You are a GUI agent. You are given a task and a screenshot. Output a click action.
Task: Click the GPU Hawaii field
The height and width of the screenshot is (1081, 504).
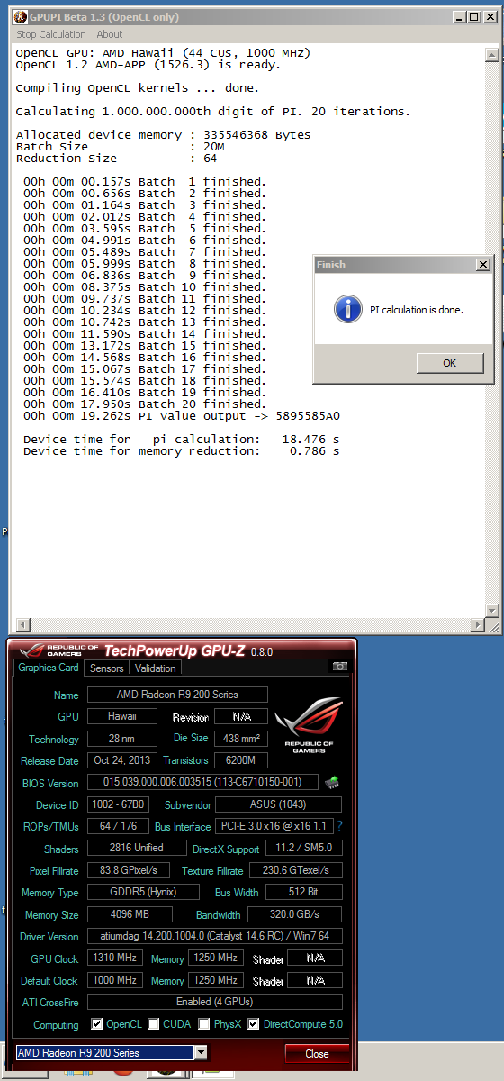pyautogui.click(x=121, y=716)
